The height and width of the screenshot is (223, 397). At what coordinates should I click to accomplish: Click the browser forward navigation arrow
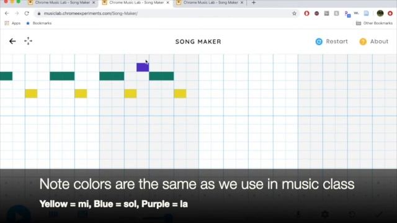point(17,14)
